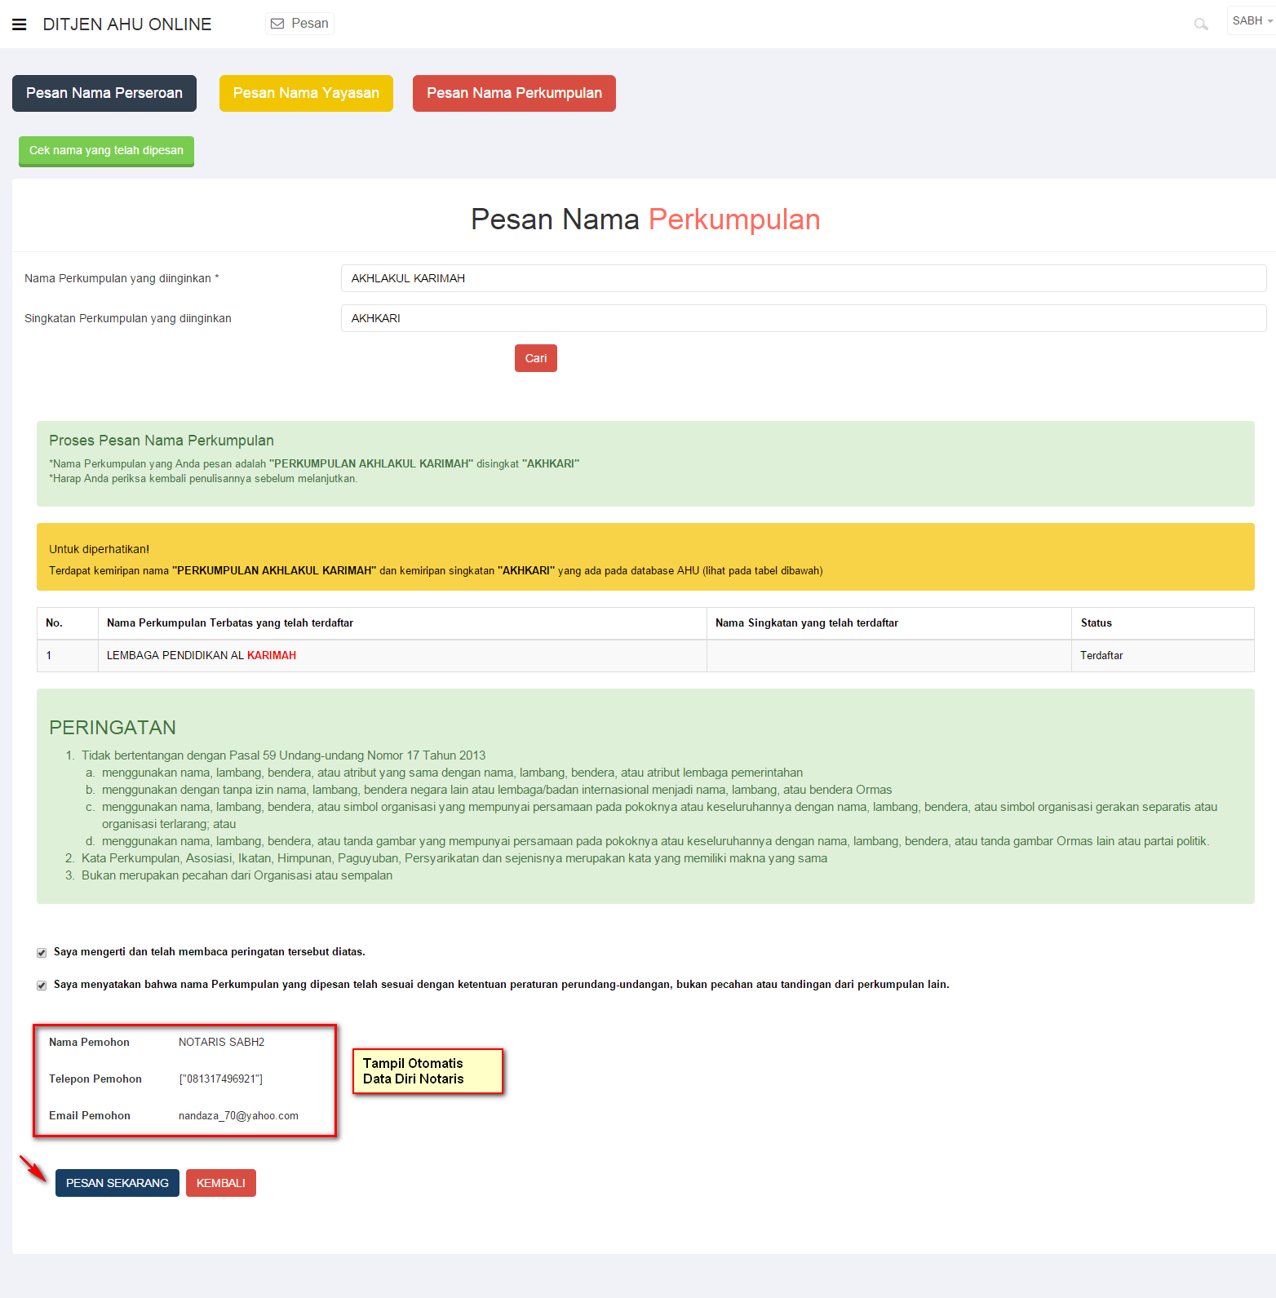The height and width of the screenshot is (1298, 1276).
Task: Focus the Singkatan Perkumpulan input field
Action: pyautogui.click(x=804, y=318)
